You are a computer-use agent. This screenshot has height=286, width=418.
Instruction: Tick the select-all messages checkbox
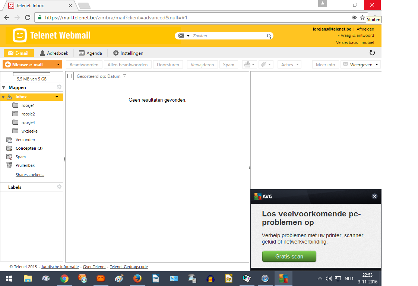70,76
